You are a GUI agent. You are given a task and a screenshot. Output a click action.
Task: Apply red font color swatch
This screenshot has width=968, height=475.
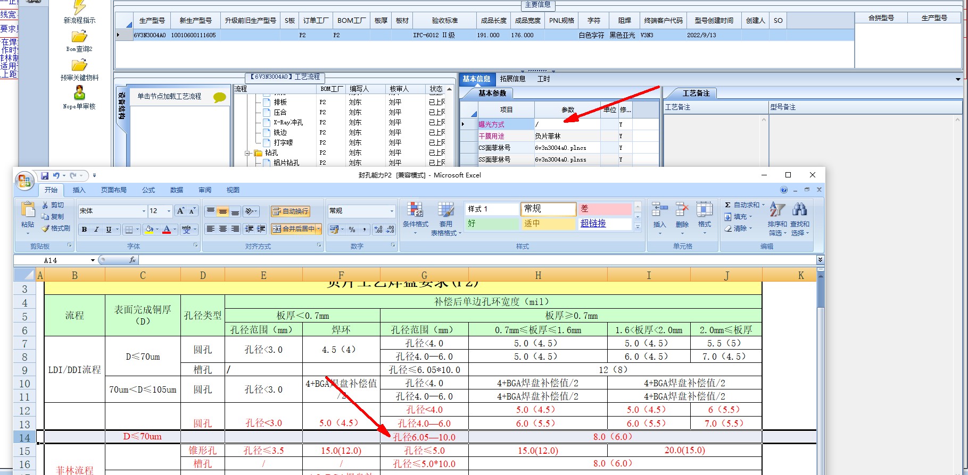coord(167,230)
